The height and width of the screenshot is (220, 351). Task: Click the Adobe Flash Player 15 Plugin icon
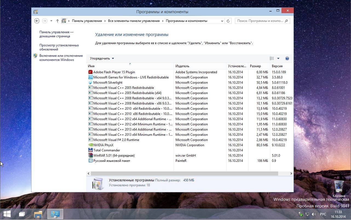click(90, 72)
